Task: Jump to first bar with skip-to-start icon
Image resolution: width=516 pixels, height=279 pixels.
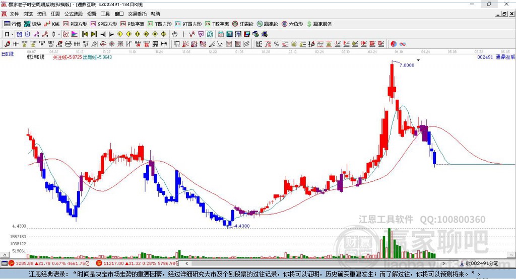Action: click(x=85, y=34)
